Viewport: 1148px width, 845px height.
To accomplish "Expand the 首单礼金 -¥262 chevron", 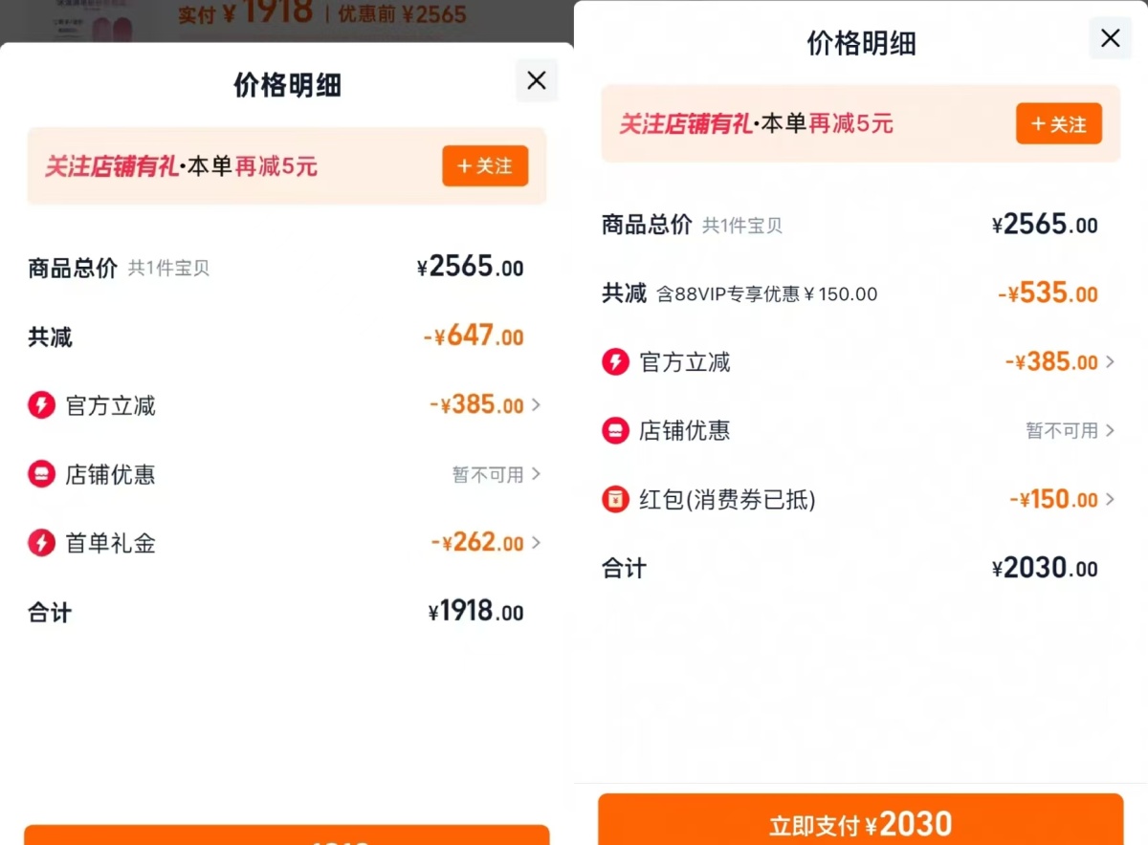I will 536,543.
